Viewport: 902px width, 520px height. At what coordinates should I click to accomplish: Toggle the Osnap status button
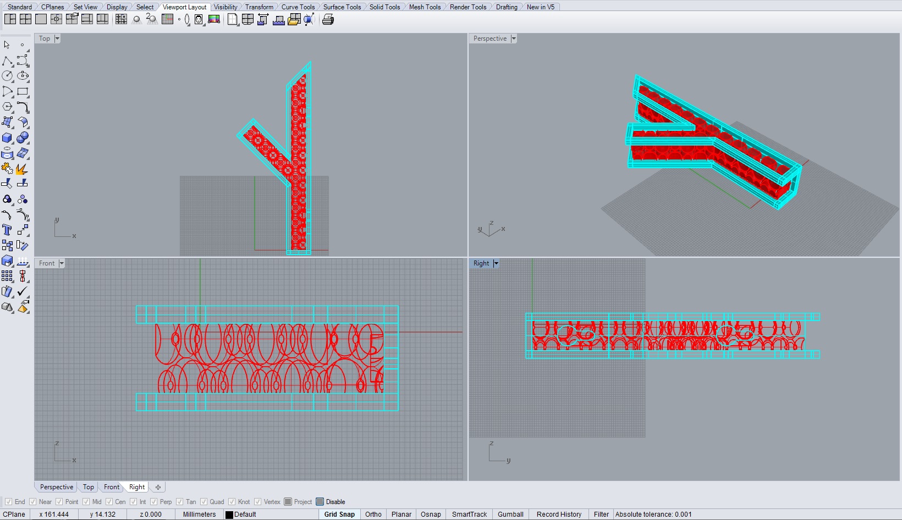coord(431,515)
